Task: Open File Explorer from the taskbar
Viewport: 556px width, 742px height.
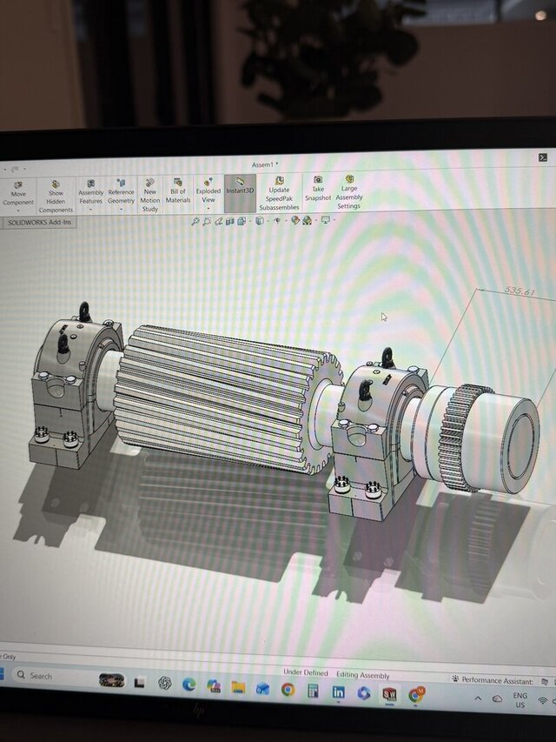Action: 238,686
